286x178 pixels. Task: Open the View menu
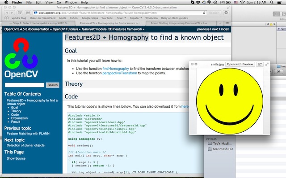(x=49, y=2)
